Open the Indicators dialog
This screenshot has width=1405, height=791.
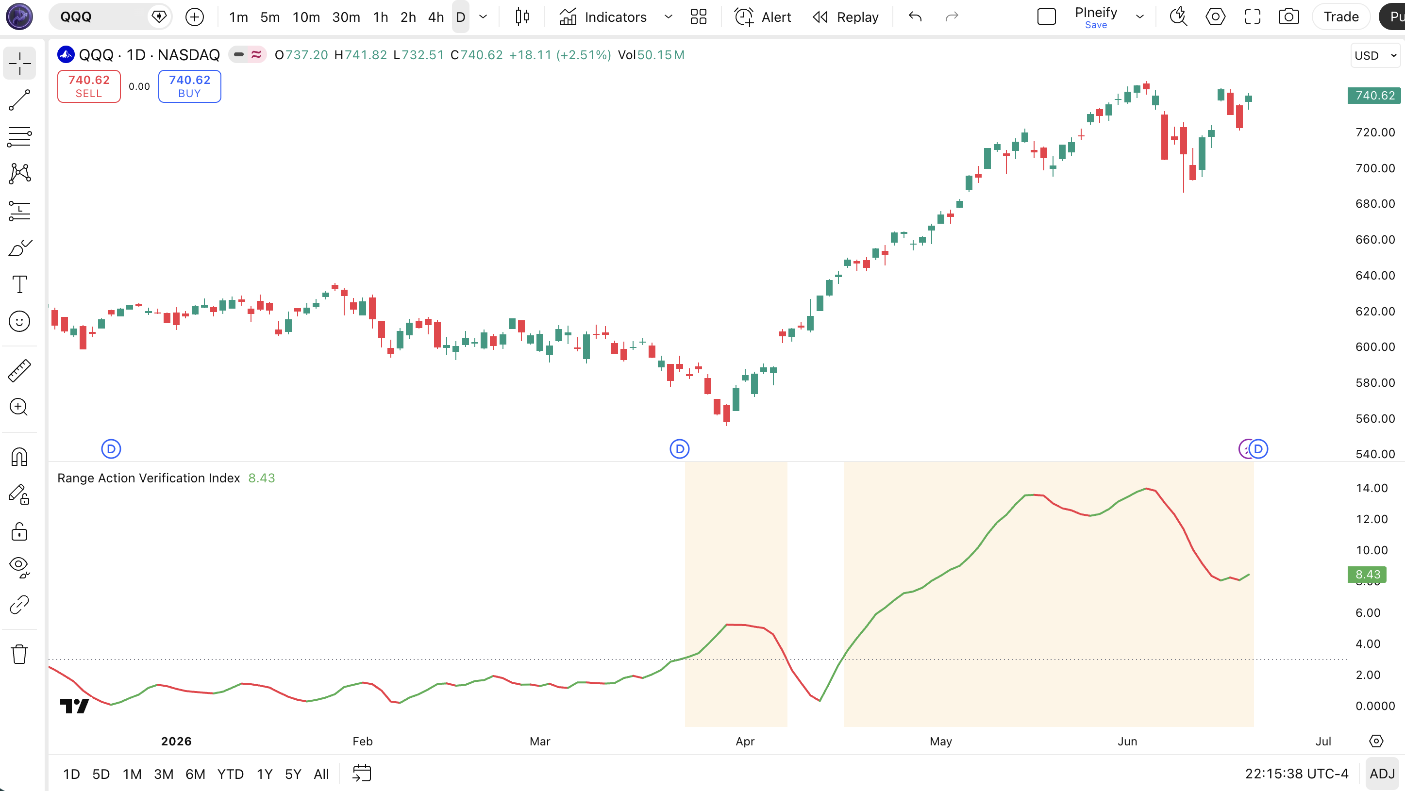(603, 17)
